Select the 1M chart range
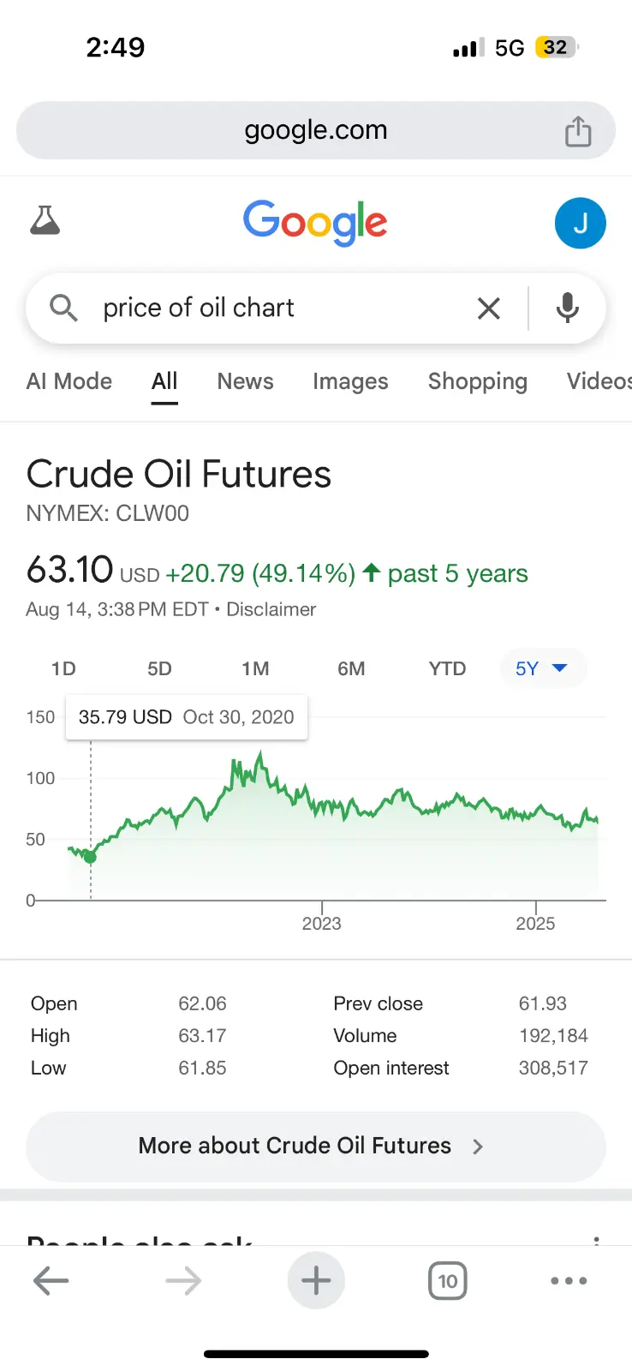 coord(255,668)
